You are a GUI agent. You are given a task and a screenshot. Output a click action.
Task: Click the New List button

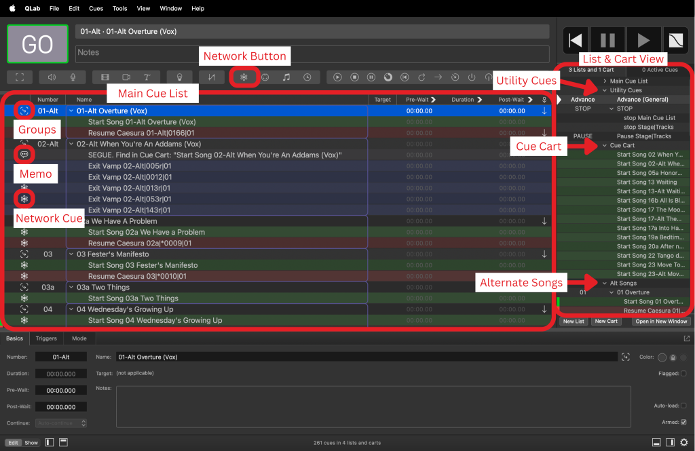(574, 321)
